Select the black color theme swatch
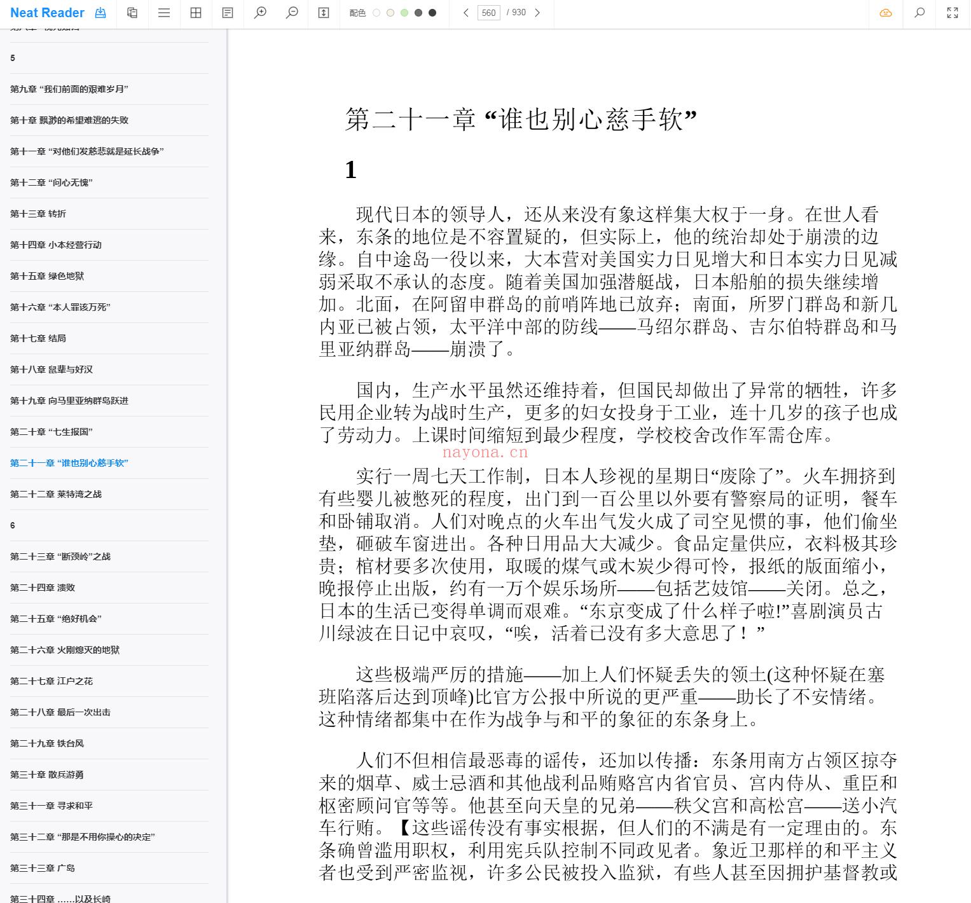The height and width of the screenshot is (903, 971). click(x=432, y=13)
